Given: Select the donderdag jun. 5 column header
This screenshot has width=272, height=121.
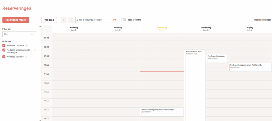Looking at the screenshot, I should point(206,29).
